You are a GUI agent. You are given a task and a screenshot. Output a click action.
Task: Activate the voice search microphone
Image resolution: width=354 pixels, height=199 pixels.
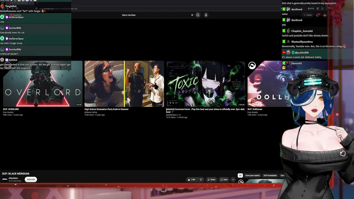click(x=206, y=15)
